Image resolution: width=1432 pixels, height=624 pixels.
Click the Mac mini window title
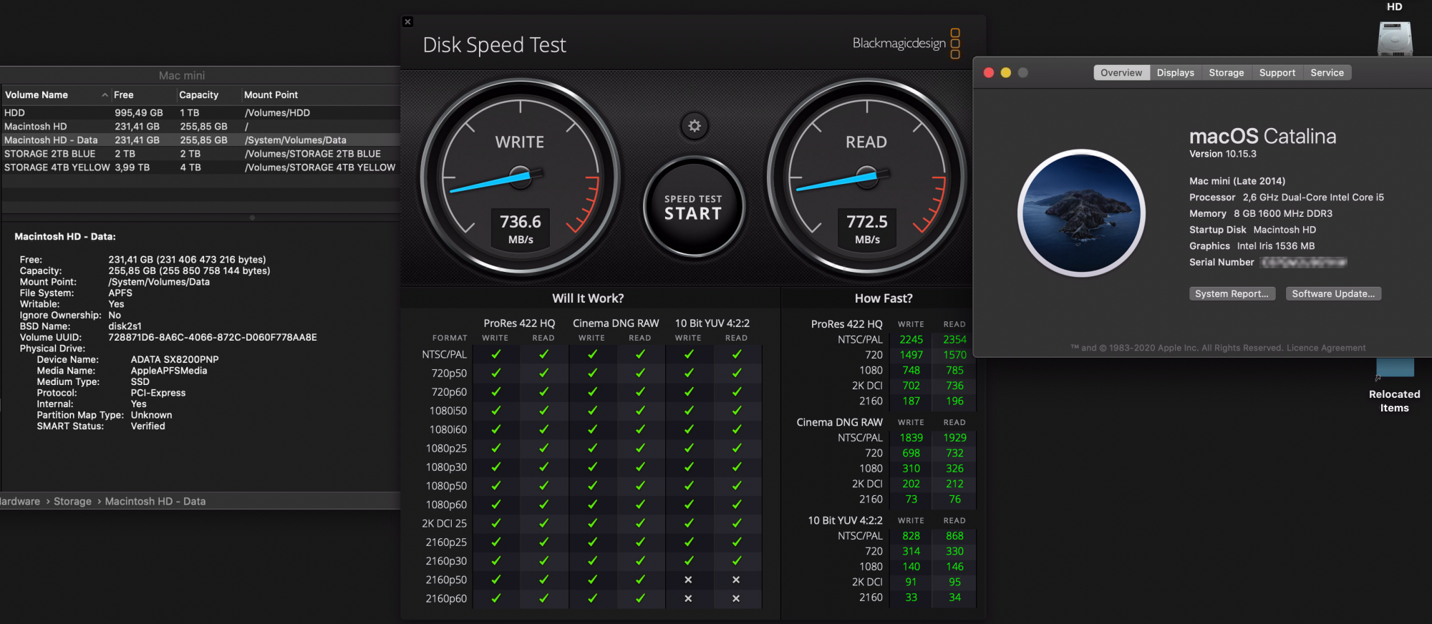[x=182, y=75]
